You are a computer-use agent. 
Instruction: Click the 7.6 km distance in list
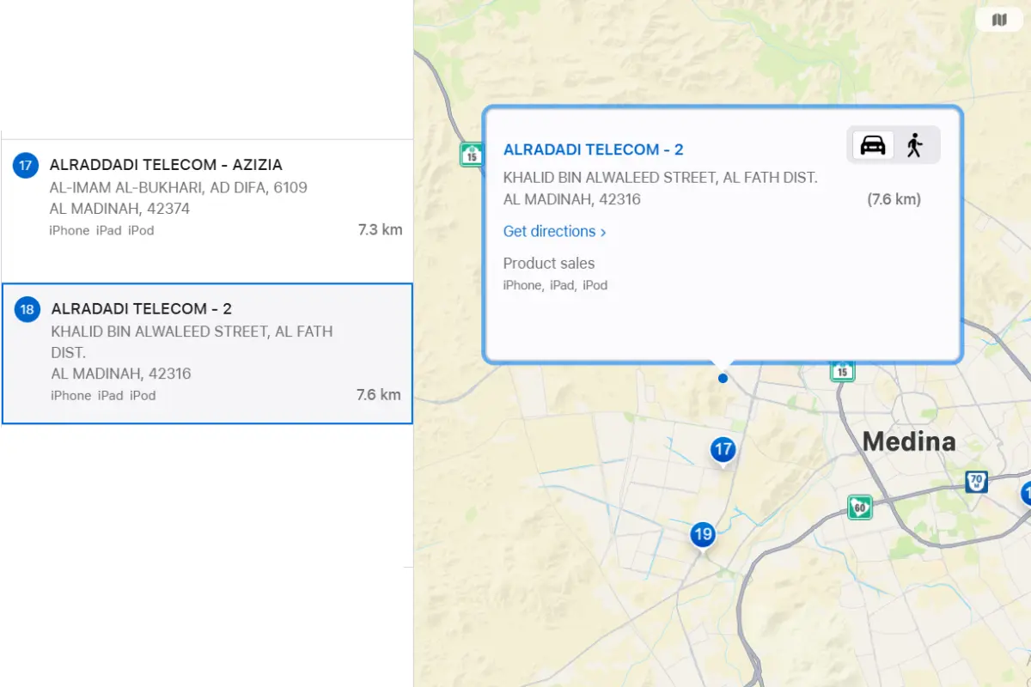point(378,395)
